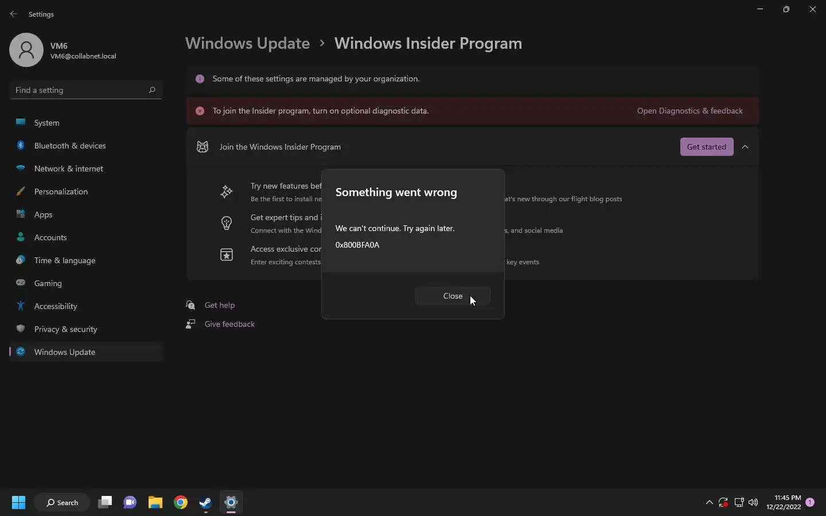Screen dimensions: 826x516
Task: Launch Google Chrome from the taskbar
Action: pos(181,503)
